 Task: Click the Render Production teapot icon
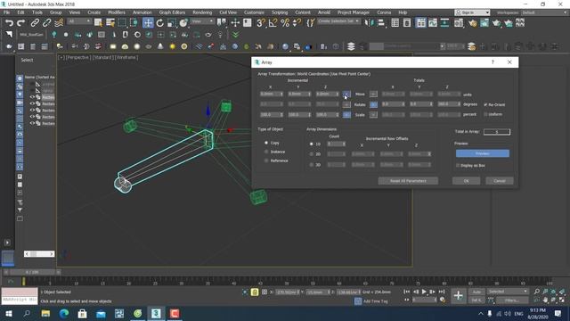(x=497, y=23)
